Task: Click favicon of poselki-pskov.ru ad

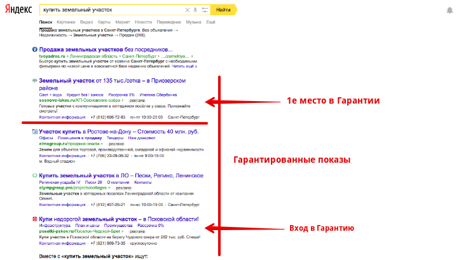Action: pos(35,219)
